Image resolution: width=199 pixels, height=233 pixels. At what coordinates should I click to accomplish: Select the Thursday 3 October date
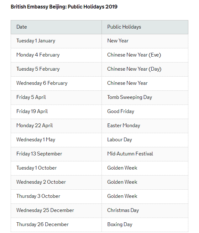[38, 196]
